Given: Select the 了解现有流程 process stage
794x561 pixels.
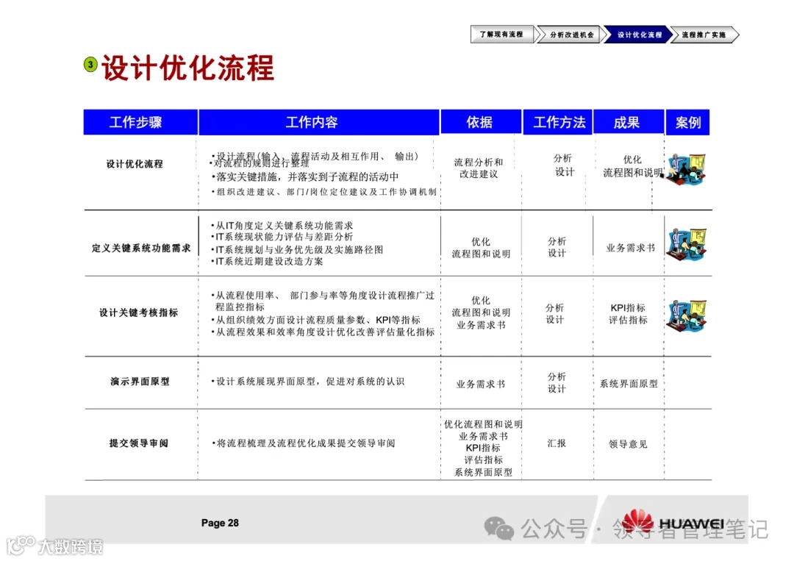Looking at the screenshot, I should (x=502, y=35).
